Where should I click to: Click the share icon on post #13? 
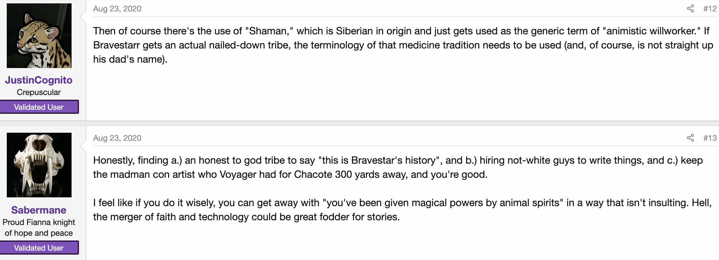pos(690,138)
